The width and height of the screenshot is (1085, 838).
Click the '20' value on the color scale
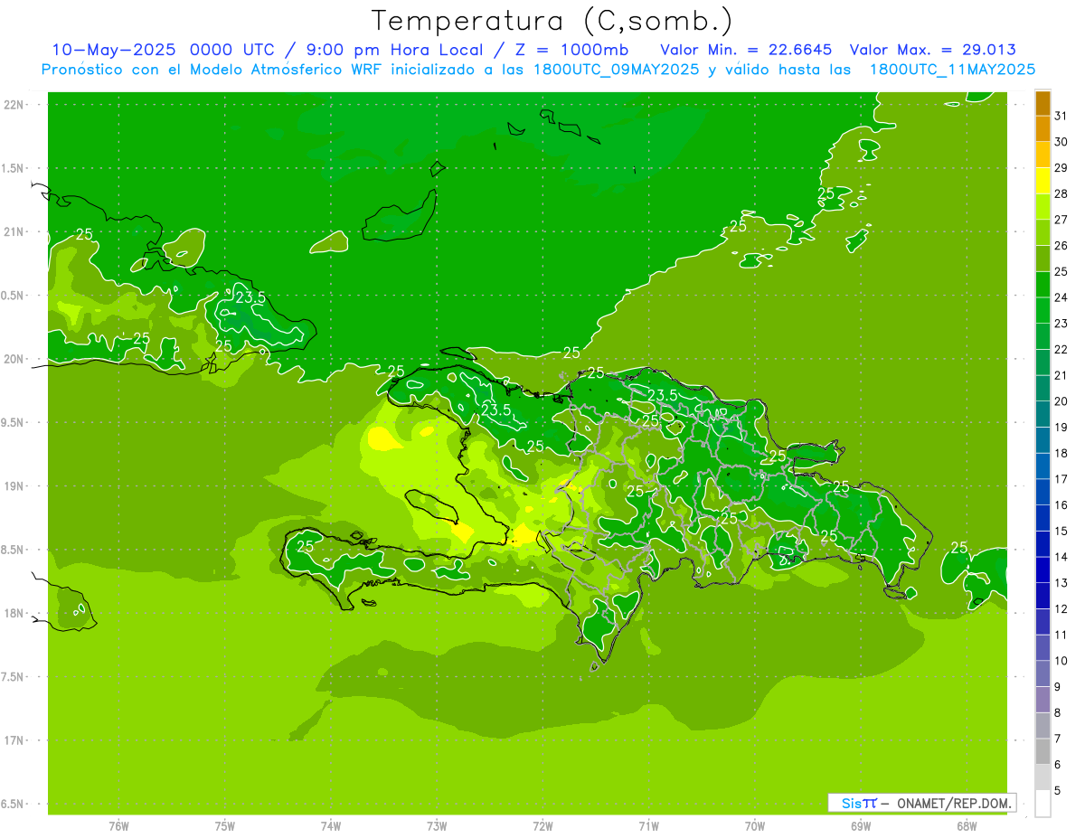(1061, 401)
